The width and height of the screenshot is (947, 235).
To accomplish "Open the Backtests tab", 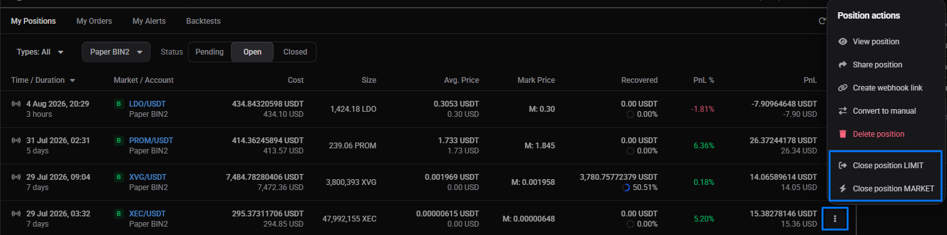I will [203, 21].
